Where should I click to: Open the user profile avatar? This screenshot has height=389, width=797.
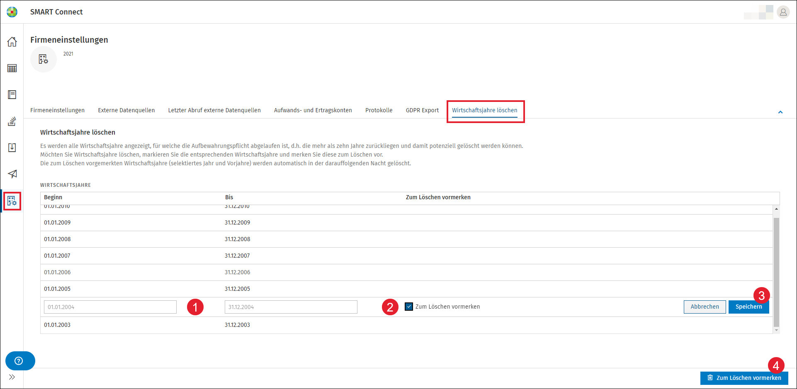click(783, 12)
